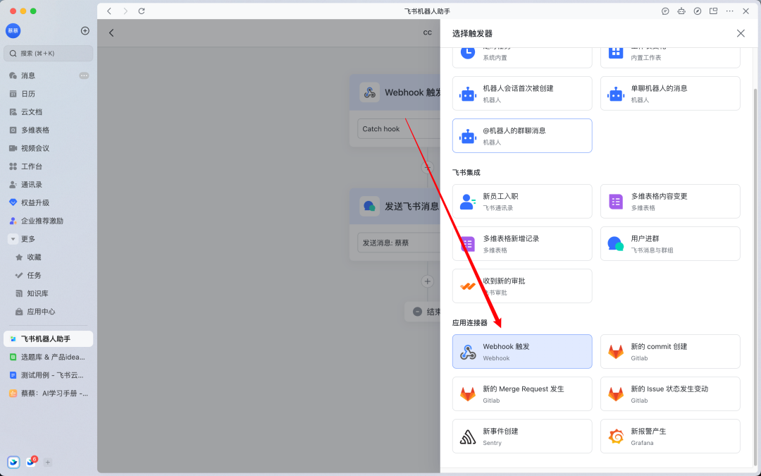Click the robot icon in title bar
Screen dimensions: 761x476
coord(681,11)
